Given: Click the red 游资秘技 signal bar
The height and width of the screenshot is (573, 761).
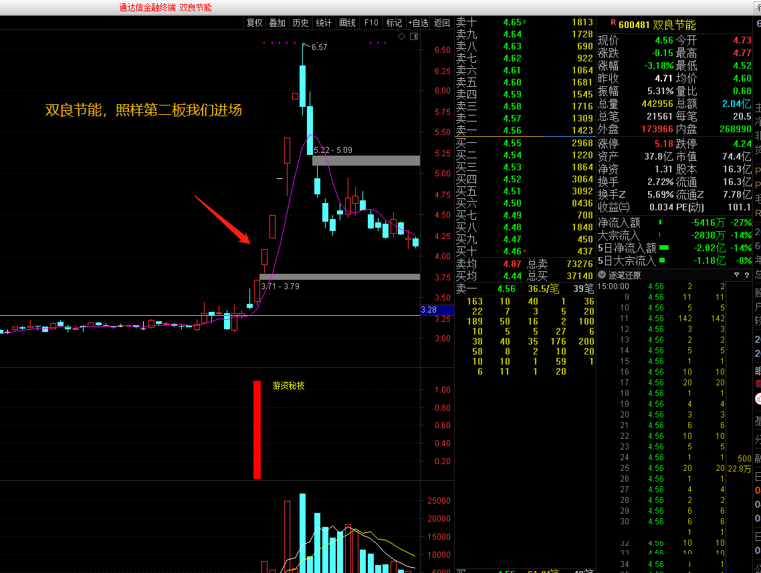Looking at the screenshot, I should coord(257,429).
